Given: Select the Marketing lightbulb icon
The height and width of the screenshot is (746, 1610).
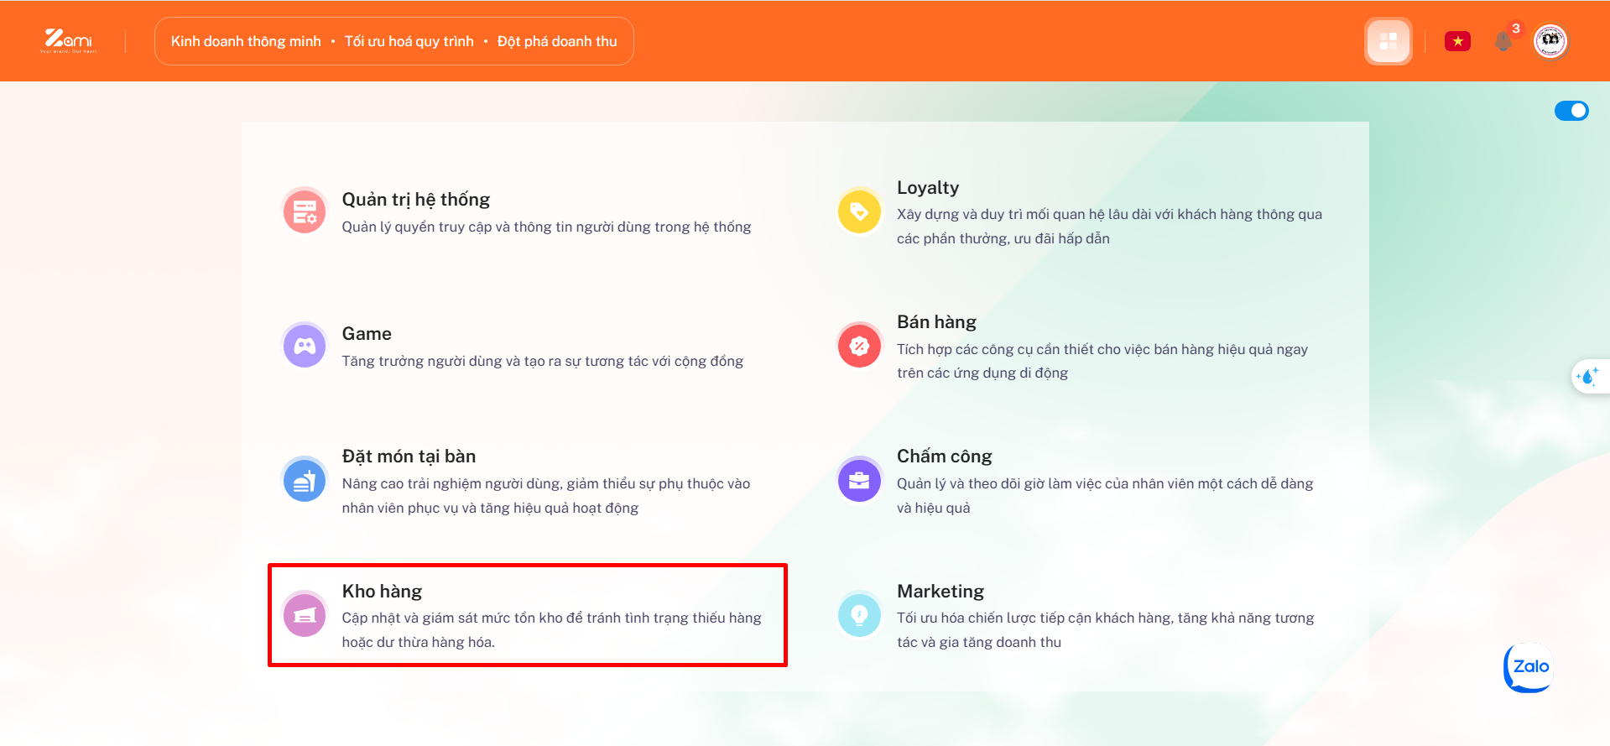Looking at the screenshot, I should click(x=859, y=615).
